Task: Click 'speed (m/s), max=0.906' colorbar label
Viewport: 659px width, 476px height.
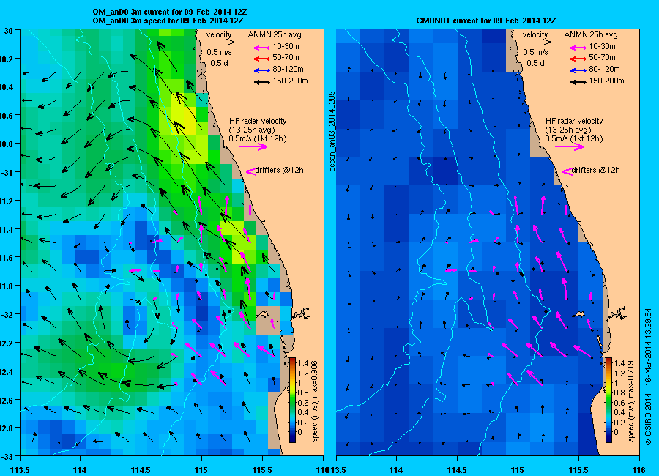Action: click(314, 401)
